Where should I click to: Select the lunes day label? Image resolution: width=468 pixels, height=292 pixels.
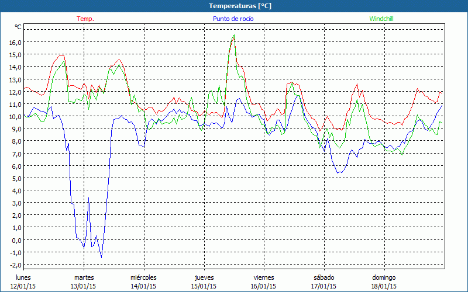click(x=23, y=277)
